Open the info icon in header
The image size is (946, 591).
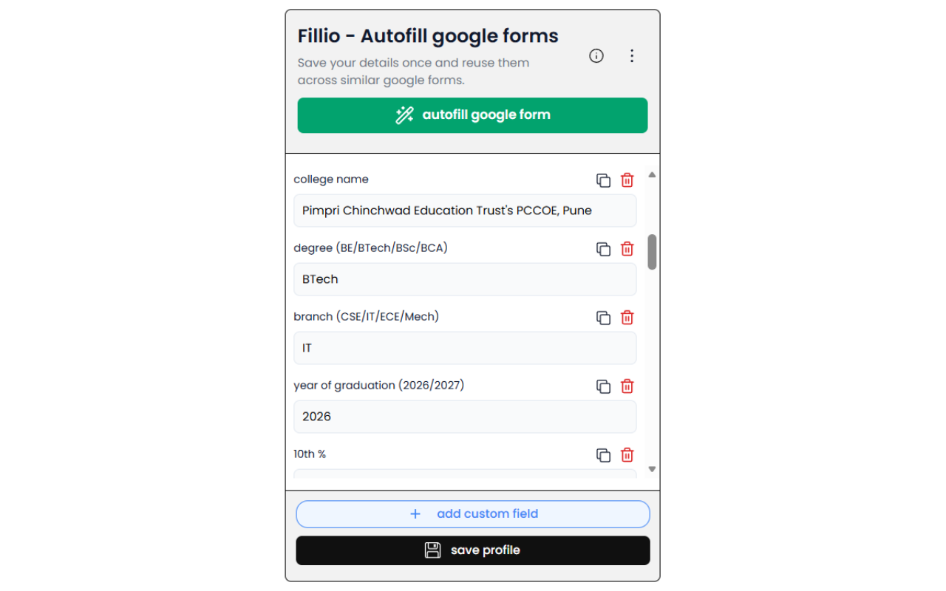click(x=596, y=56)
